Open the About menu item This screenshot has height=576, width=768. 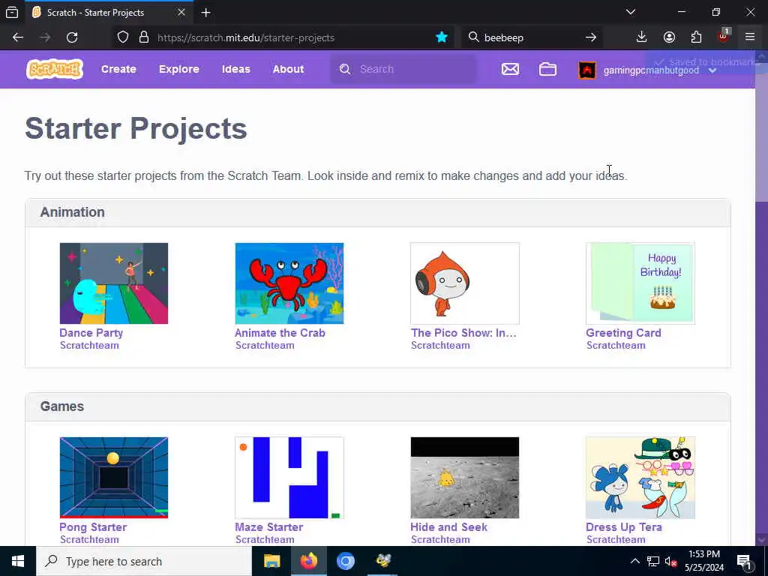point(289,69)
